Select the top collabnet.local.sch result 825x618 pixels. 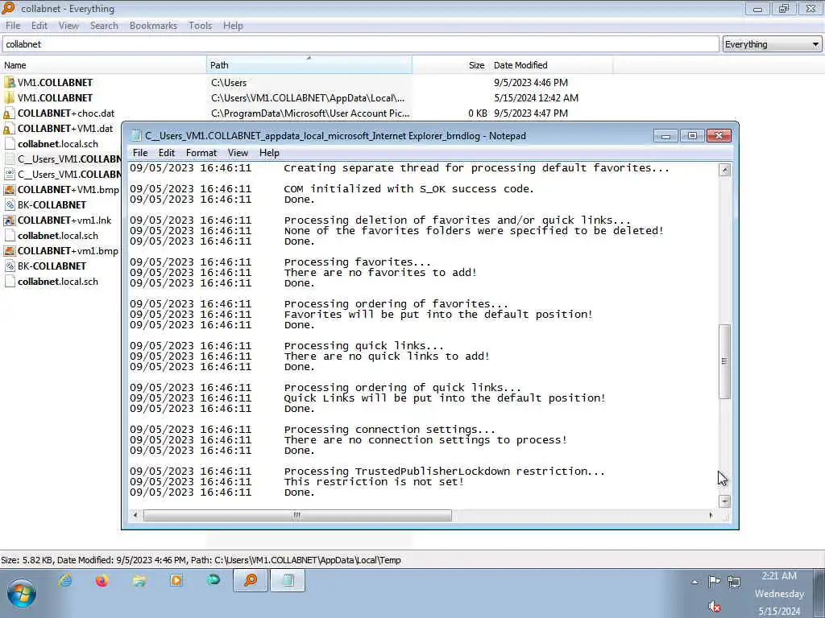[58, 144]
